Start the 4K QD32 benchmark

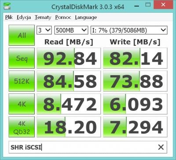coord(22,127)
